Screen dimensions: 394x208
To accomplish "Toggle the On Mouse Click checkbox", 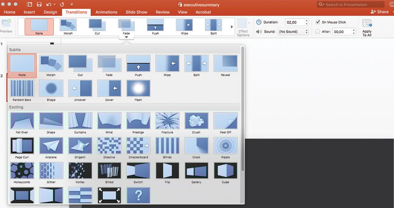I will 318,22.
